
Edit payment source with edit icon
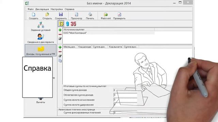pyautogui.click(x=60, y=39)
